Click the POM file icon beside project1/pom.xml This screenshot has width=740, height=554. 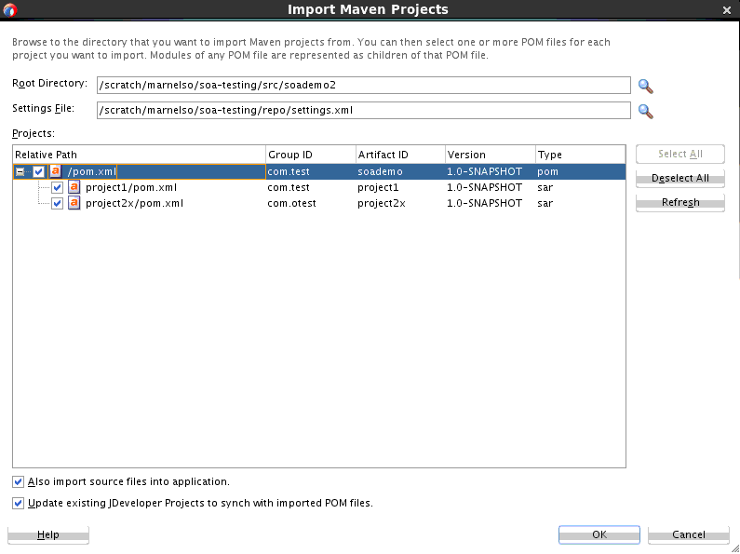74,187
